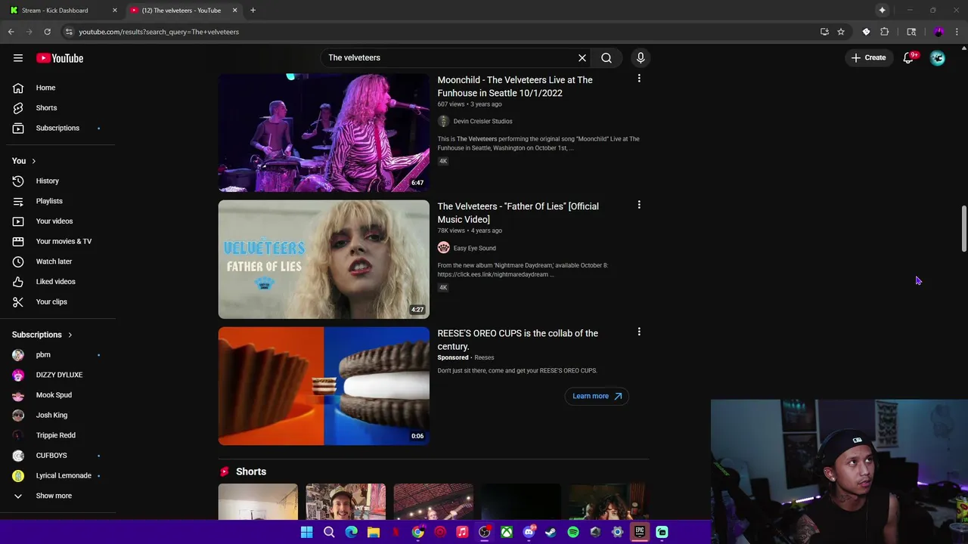The height and width of the screenshot is (544, 968).
Task: Open DIZZY DYLUXE channel
Action: pos(57,375)
